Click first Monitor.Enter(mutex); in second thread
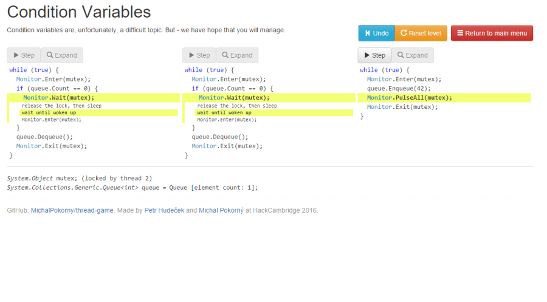 (229, 79)
